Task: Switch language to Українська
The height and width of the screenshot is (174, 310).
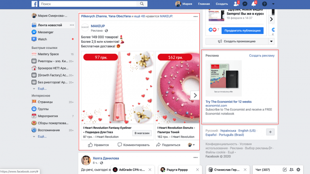Action: click(x=228, y=131)
